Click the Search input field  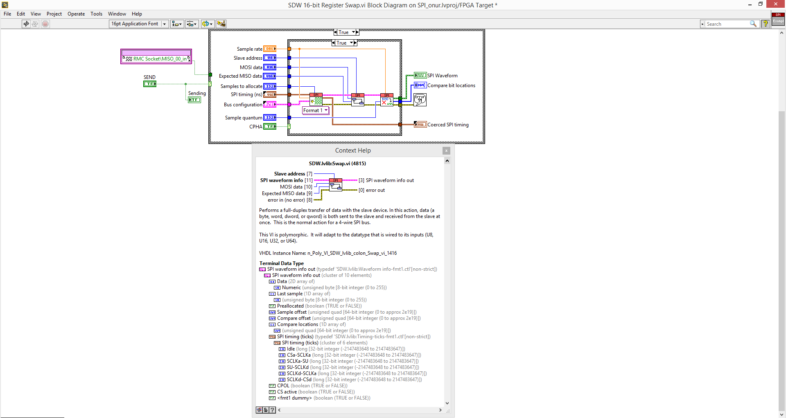click(727, 24)
